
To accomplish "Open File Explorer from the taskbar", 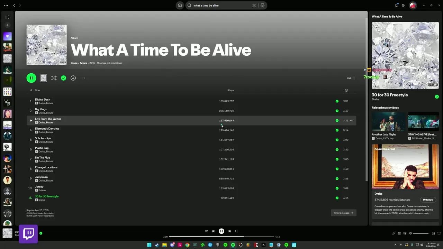I will click(x=164, y=245).
